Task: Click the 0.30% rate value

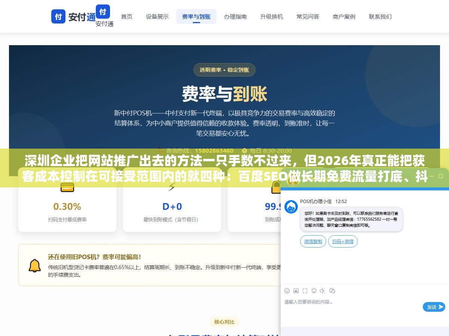Action: [x=67, y=206]
